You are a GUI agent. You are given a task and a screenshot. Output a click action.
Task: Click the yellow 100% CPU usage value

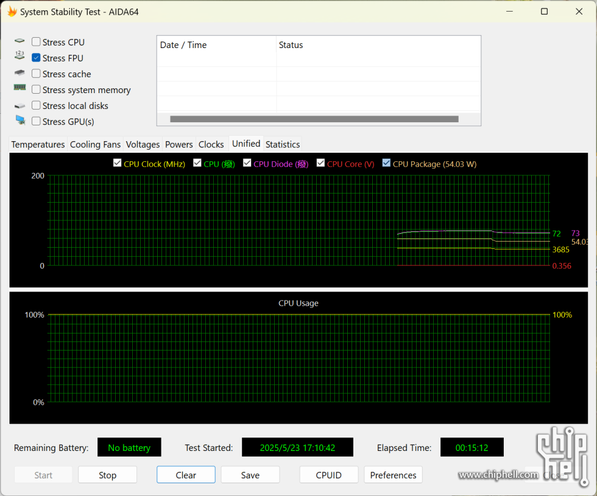pos(562,315)
